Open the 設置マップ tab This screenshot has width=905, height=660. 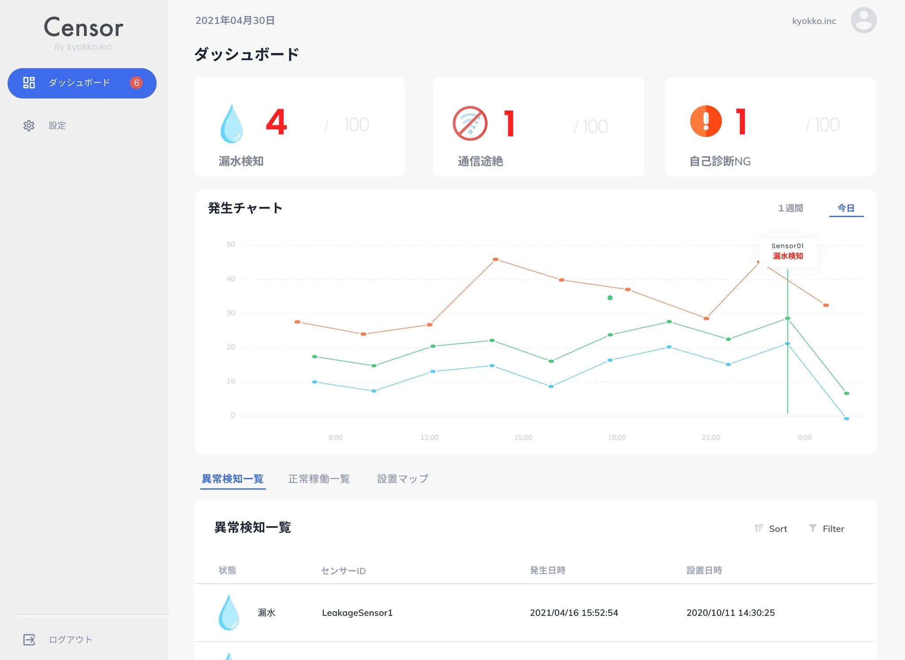click(403, 479)
